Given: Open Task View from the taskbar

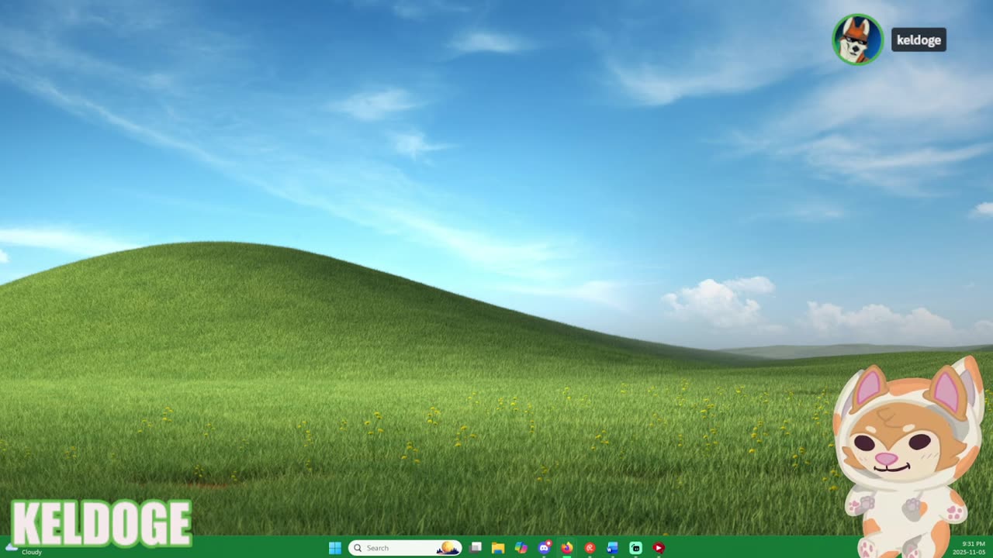Looking at the screenshot, I should 476,548.
